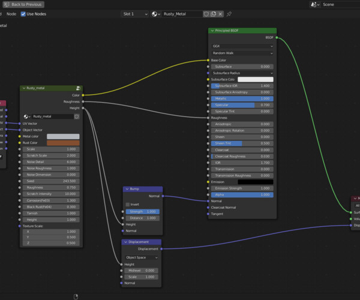Viewport: 360px width, 300px height.
Task: Click the Black Rust(Fe04) value field
Action: 51,207
